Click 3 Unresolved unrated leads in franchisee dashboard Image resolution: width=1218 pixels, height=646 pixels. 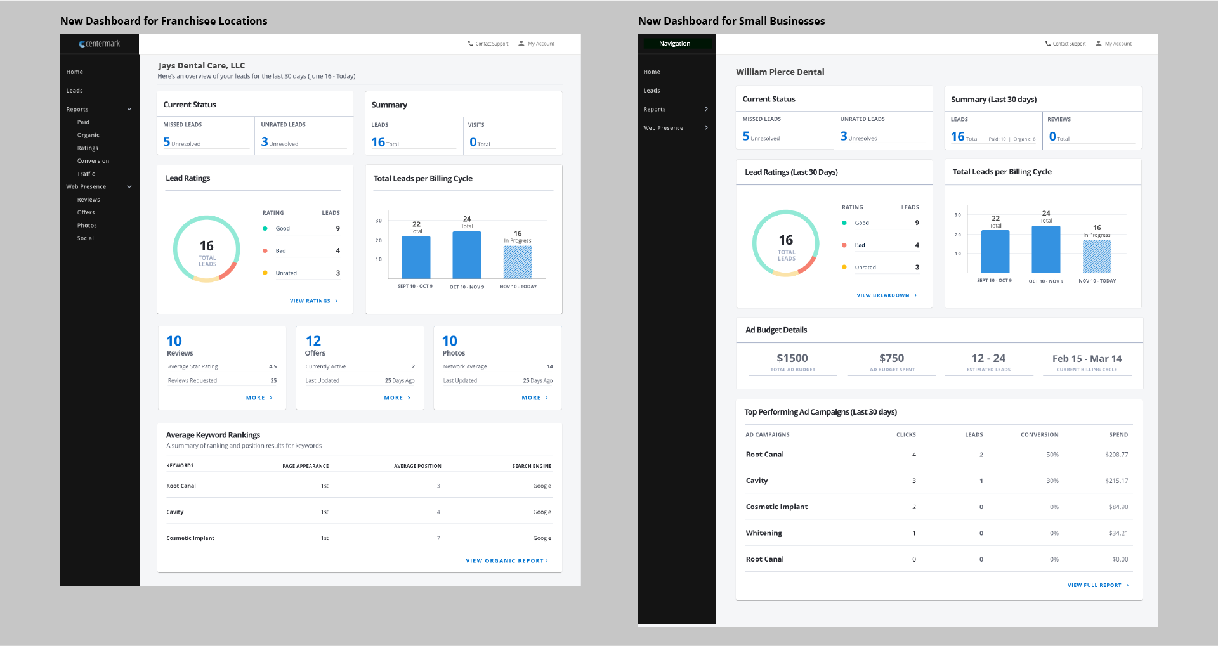point(279,142)
